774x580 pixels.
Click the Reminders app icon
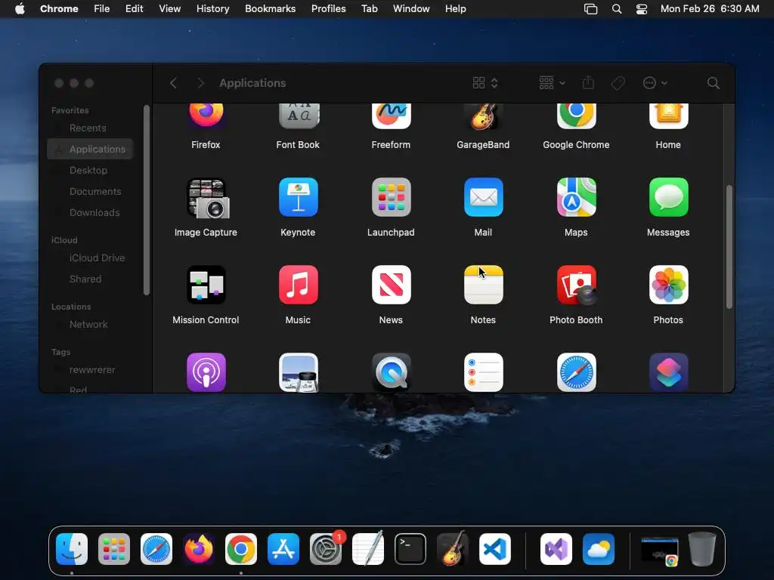click(x=483, y=372)
